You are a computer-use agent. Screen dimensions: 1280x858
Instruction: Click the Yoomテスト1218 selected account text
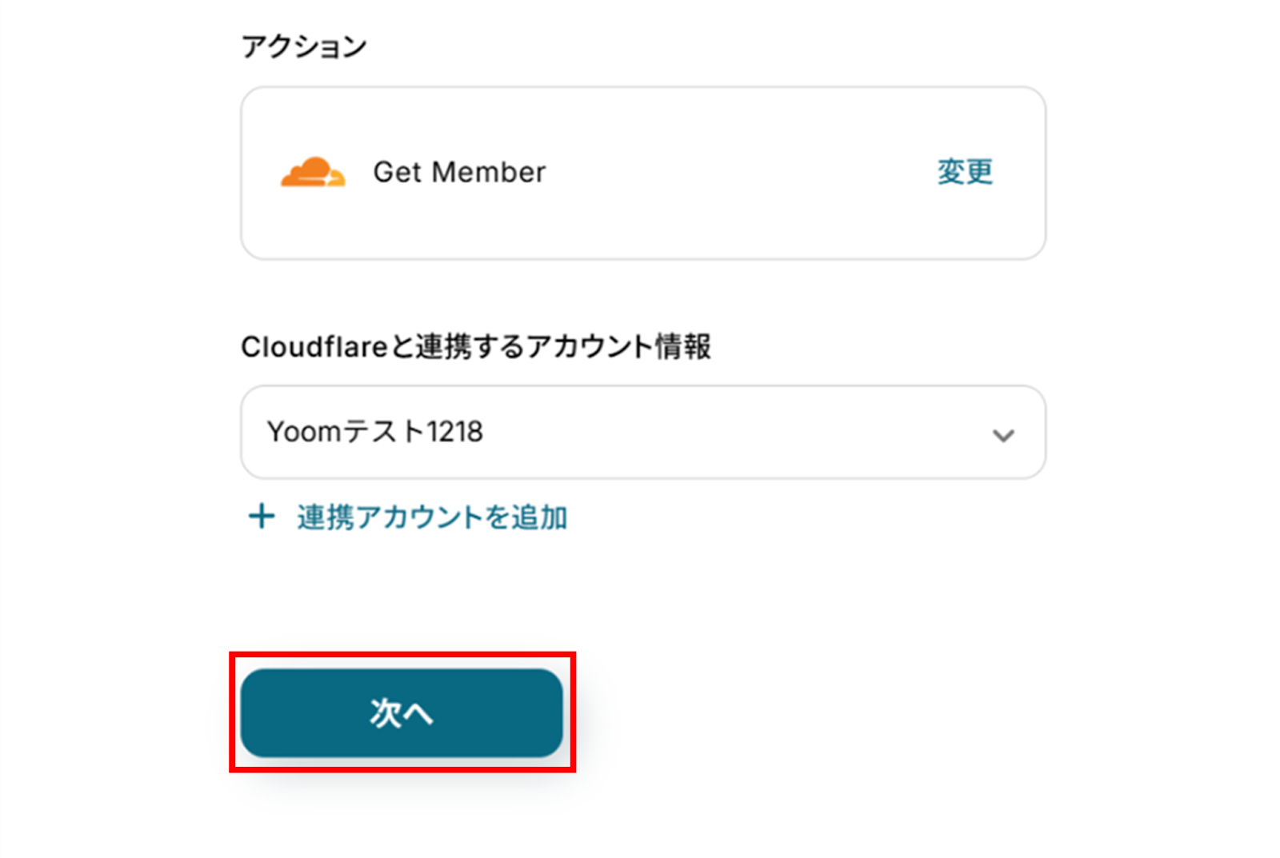point(375,433)
